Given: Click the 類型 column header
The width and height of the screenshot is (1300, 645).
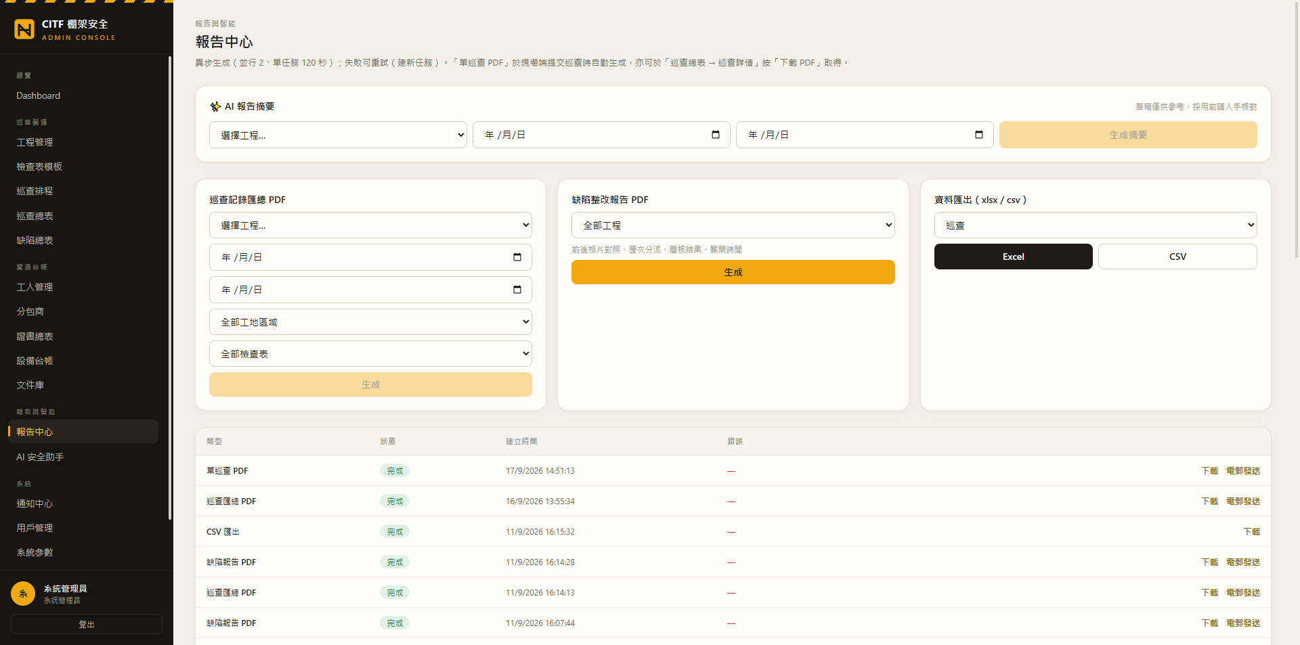Looking at the screenshot, I should 214,441.
